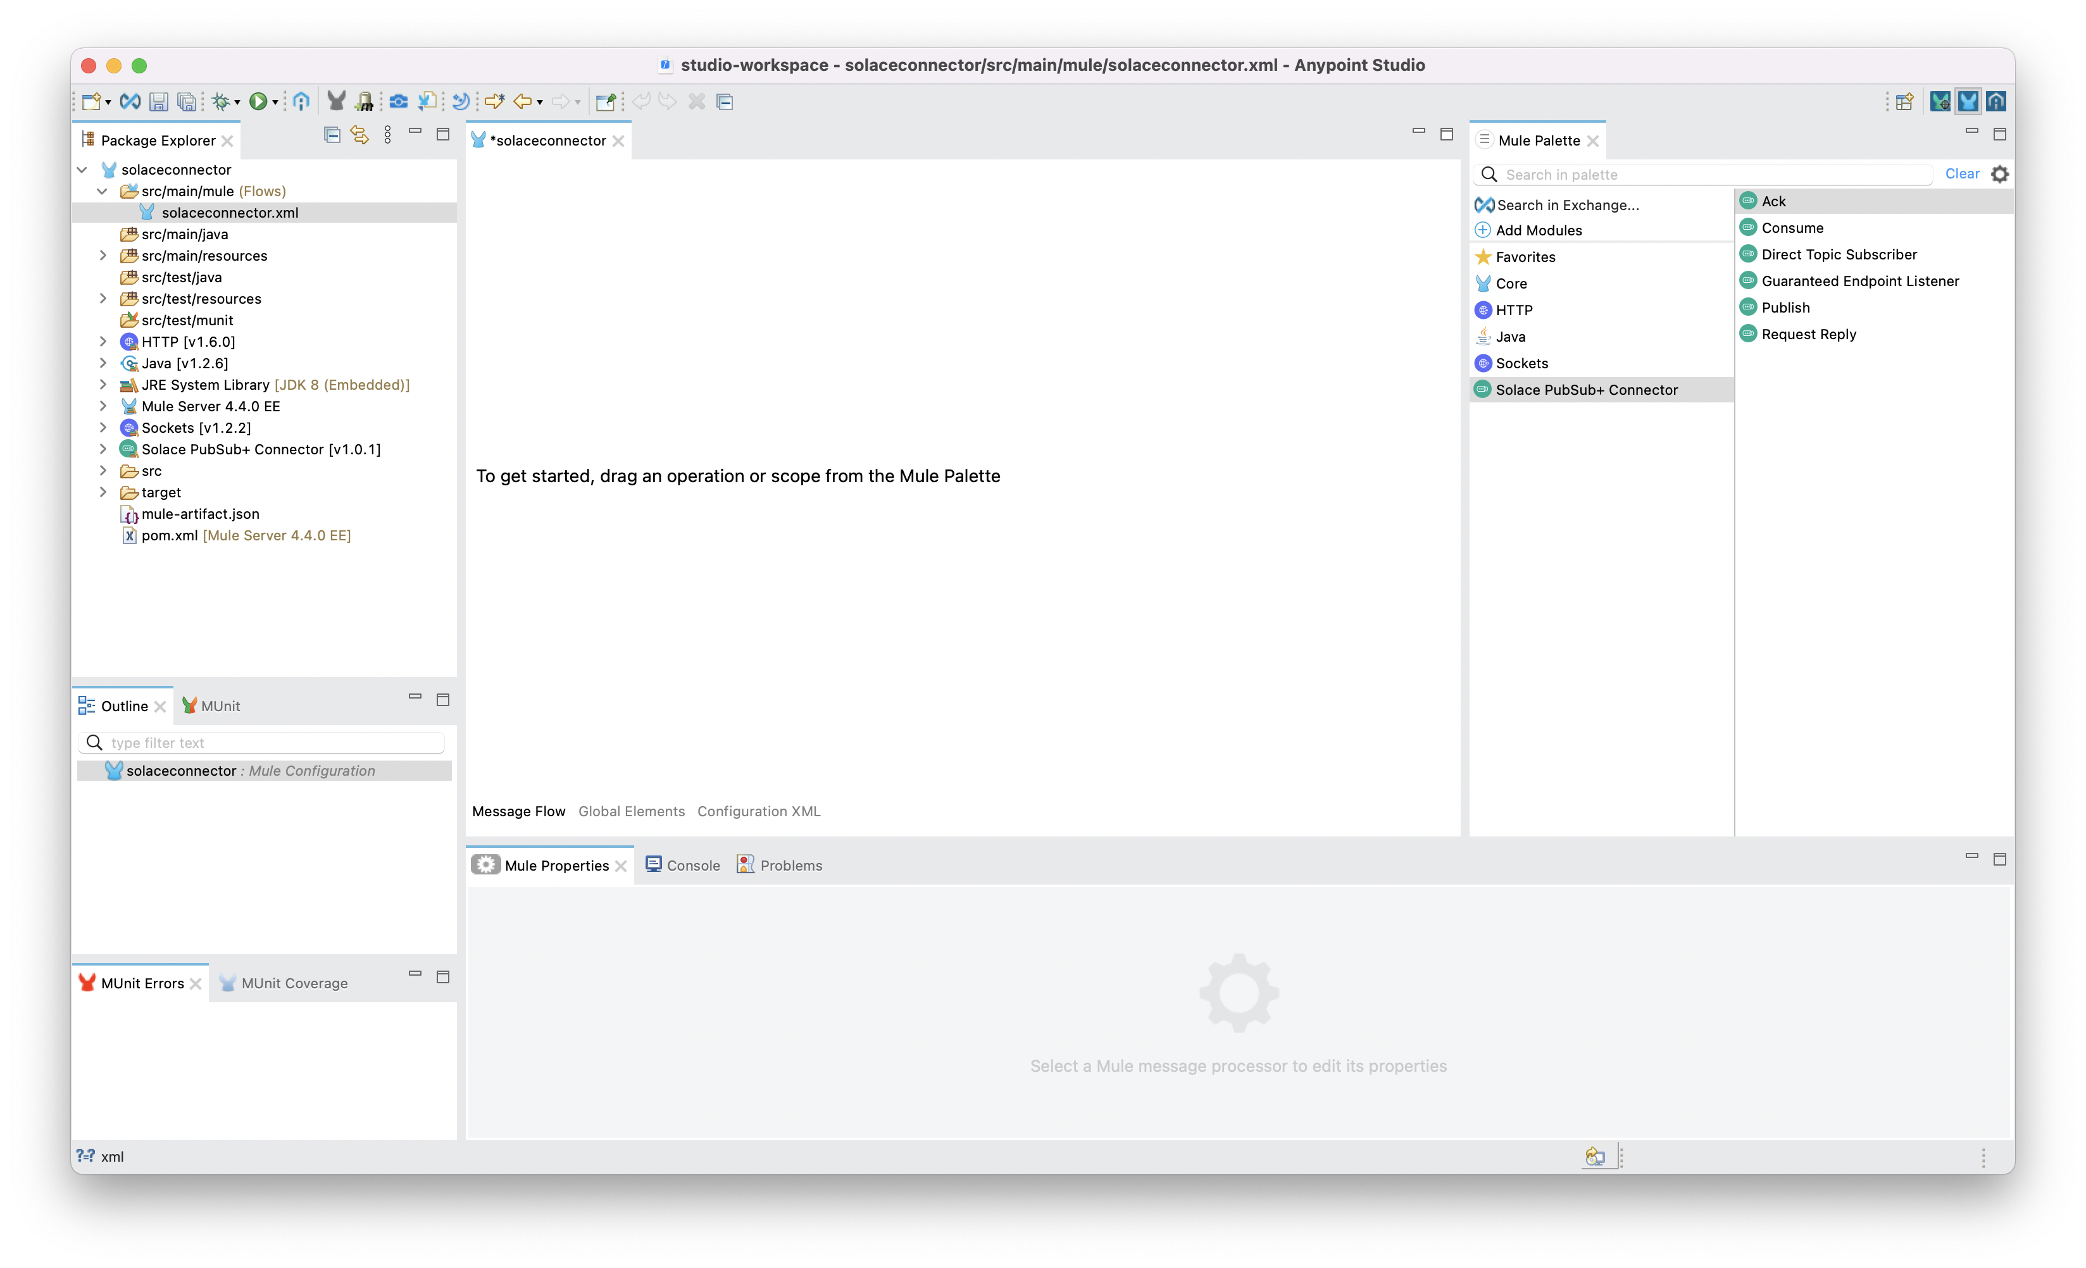Expand Solace PubSub+ Connector library node
This screenshot has height=1268, width=2086.
click(x=103, y=449)
